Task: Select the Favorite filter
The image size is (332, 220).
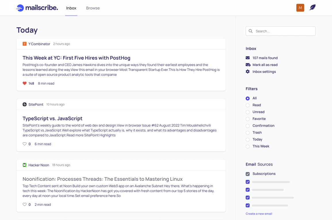Action: pyautogui.click(x=247, y=119)
